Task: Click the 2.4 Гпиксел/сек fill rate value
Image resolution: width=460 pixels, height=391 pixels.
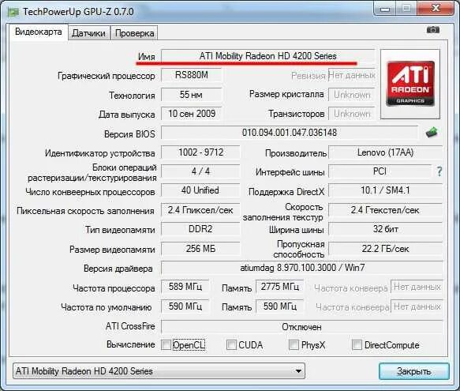Action: tap(200, 210)
